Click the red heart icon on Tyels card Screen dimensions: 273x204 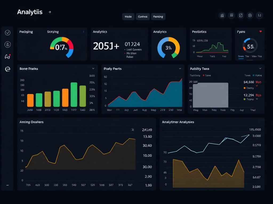[260, 31]
